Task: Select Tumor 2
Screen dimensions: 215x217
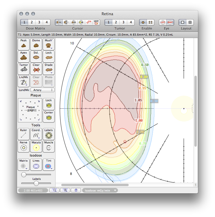Action: point(116,22)
